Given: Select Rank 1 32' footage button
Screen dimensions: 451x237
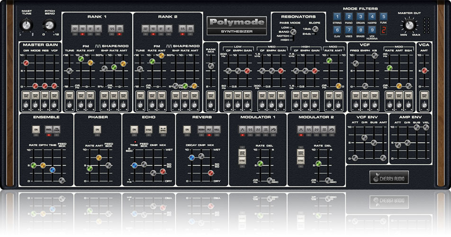Looking at the screenshot, I should point(76,29).
